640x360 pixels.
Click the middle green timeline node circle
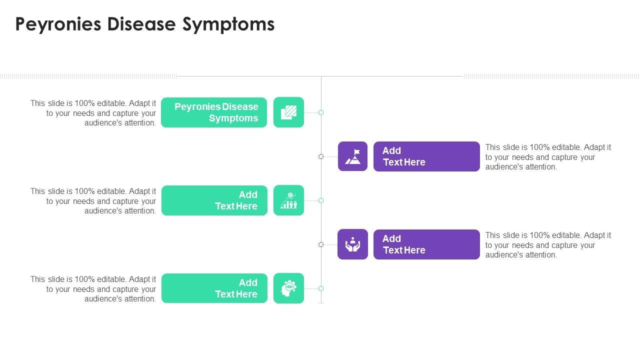[321, 200]
